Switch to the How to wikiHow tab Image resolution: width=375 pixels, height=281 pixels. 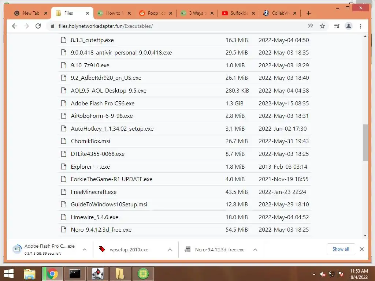pos(111,13)
